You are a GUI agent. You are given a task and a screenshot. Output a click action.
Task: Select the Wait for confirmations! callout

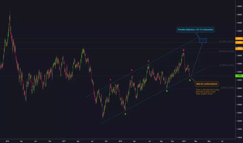[206, 84]
